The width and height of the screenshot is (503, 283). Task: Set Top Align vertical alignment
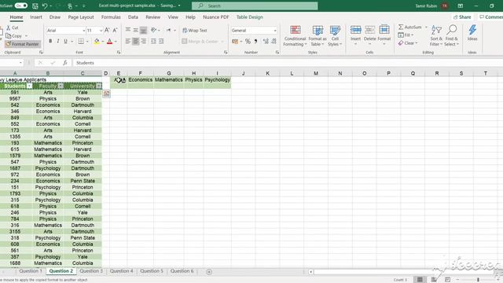point(128,30)
